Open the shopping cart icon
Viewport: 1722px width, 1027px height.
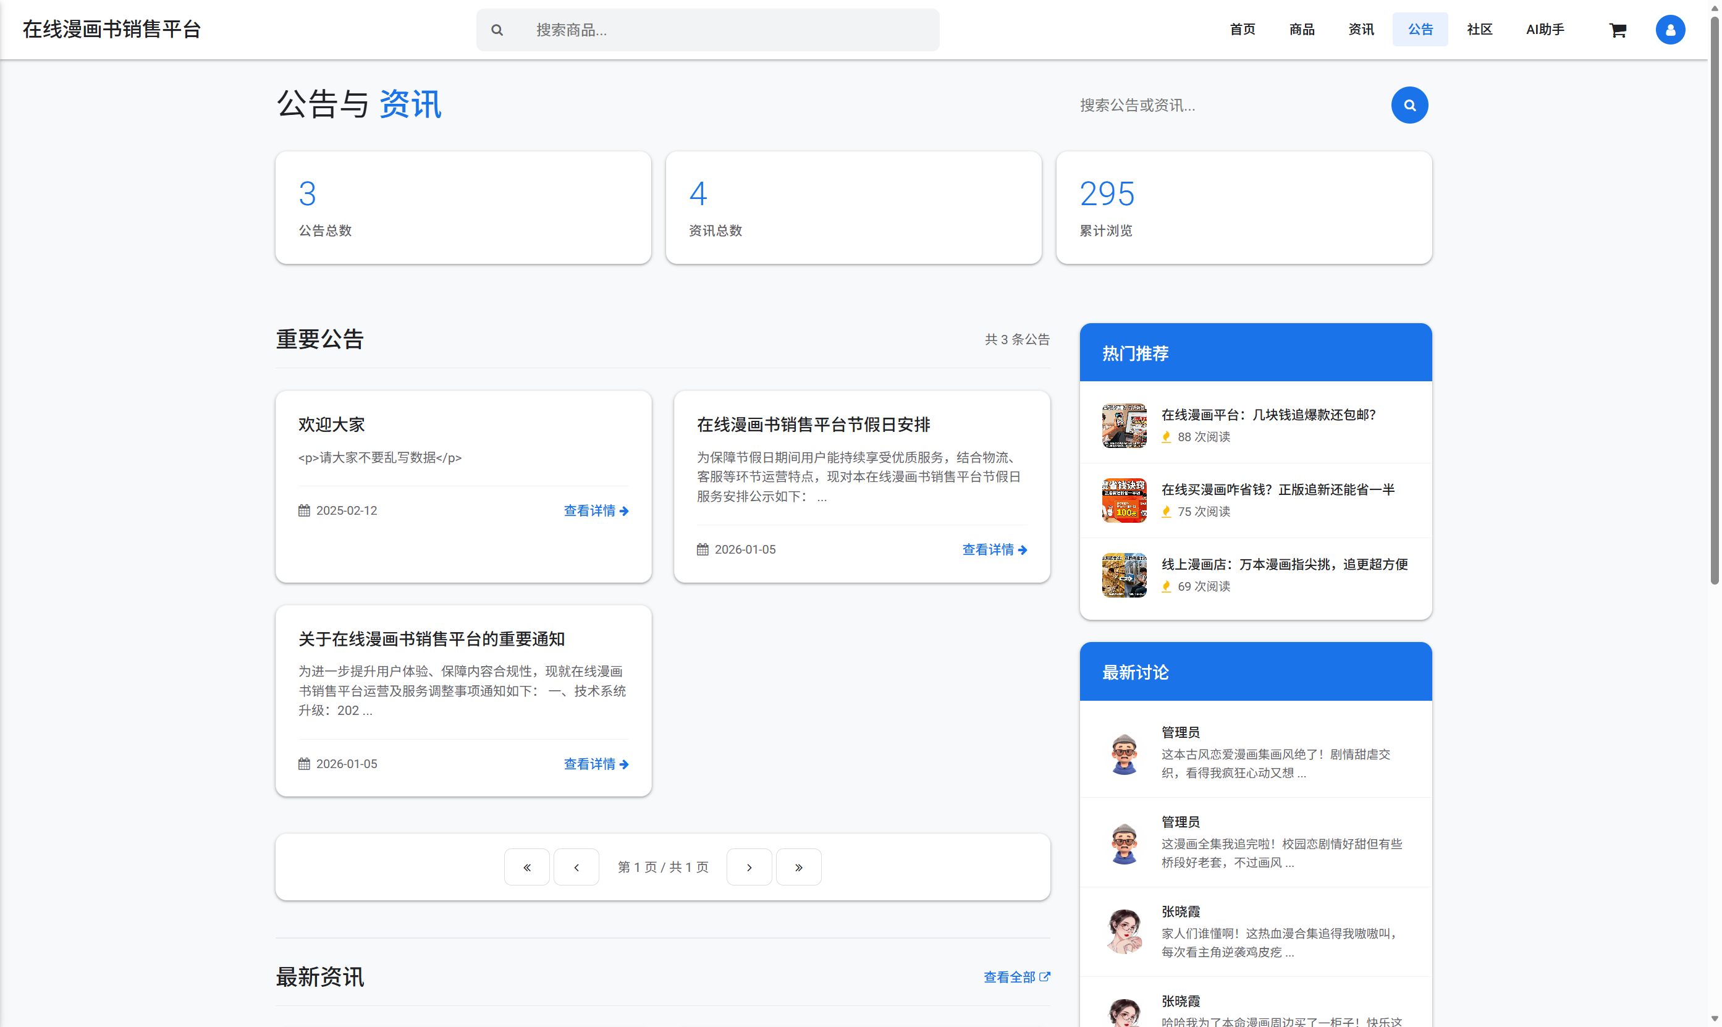tap(1619, 30)
